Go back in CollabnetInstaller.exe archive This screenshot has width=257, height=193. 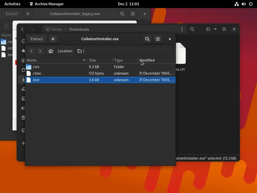coord(31,51)
